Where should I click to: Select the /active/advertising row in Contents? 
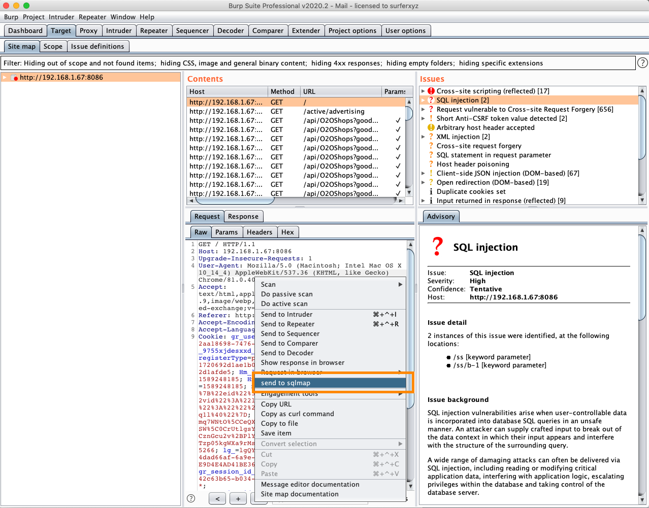pyautogui.click(x=297, y=112)
